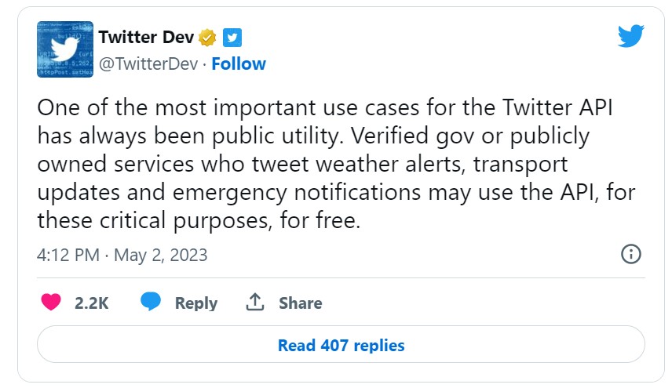Image resolution: width=672 pixels, height=388 pixels.
Task: Click the Reply text label
Action: [196, 303]
